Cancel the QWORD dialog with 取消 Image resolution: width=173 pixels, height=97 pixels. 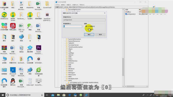coord(100,34)
